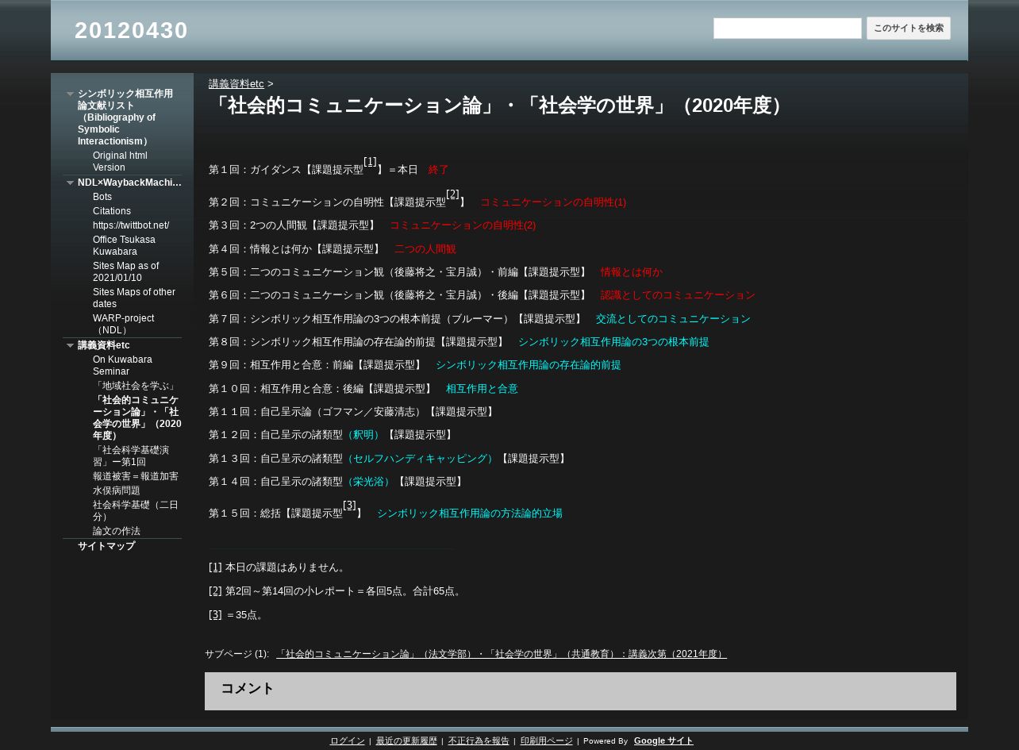Select the NDL×WaybackMachi... sidebar heading
The image size is (1019, 750).
[x=129, y=183]
